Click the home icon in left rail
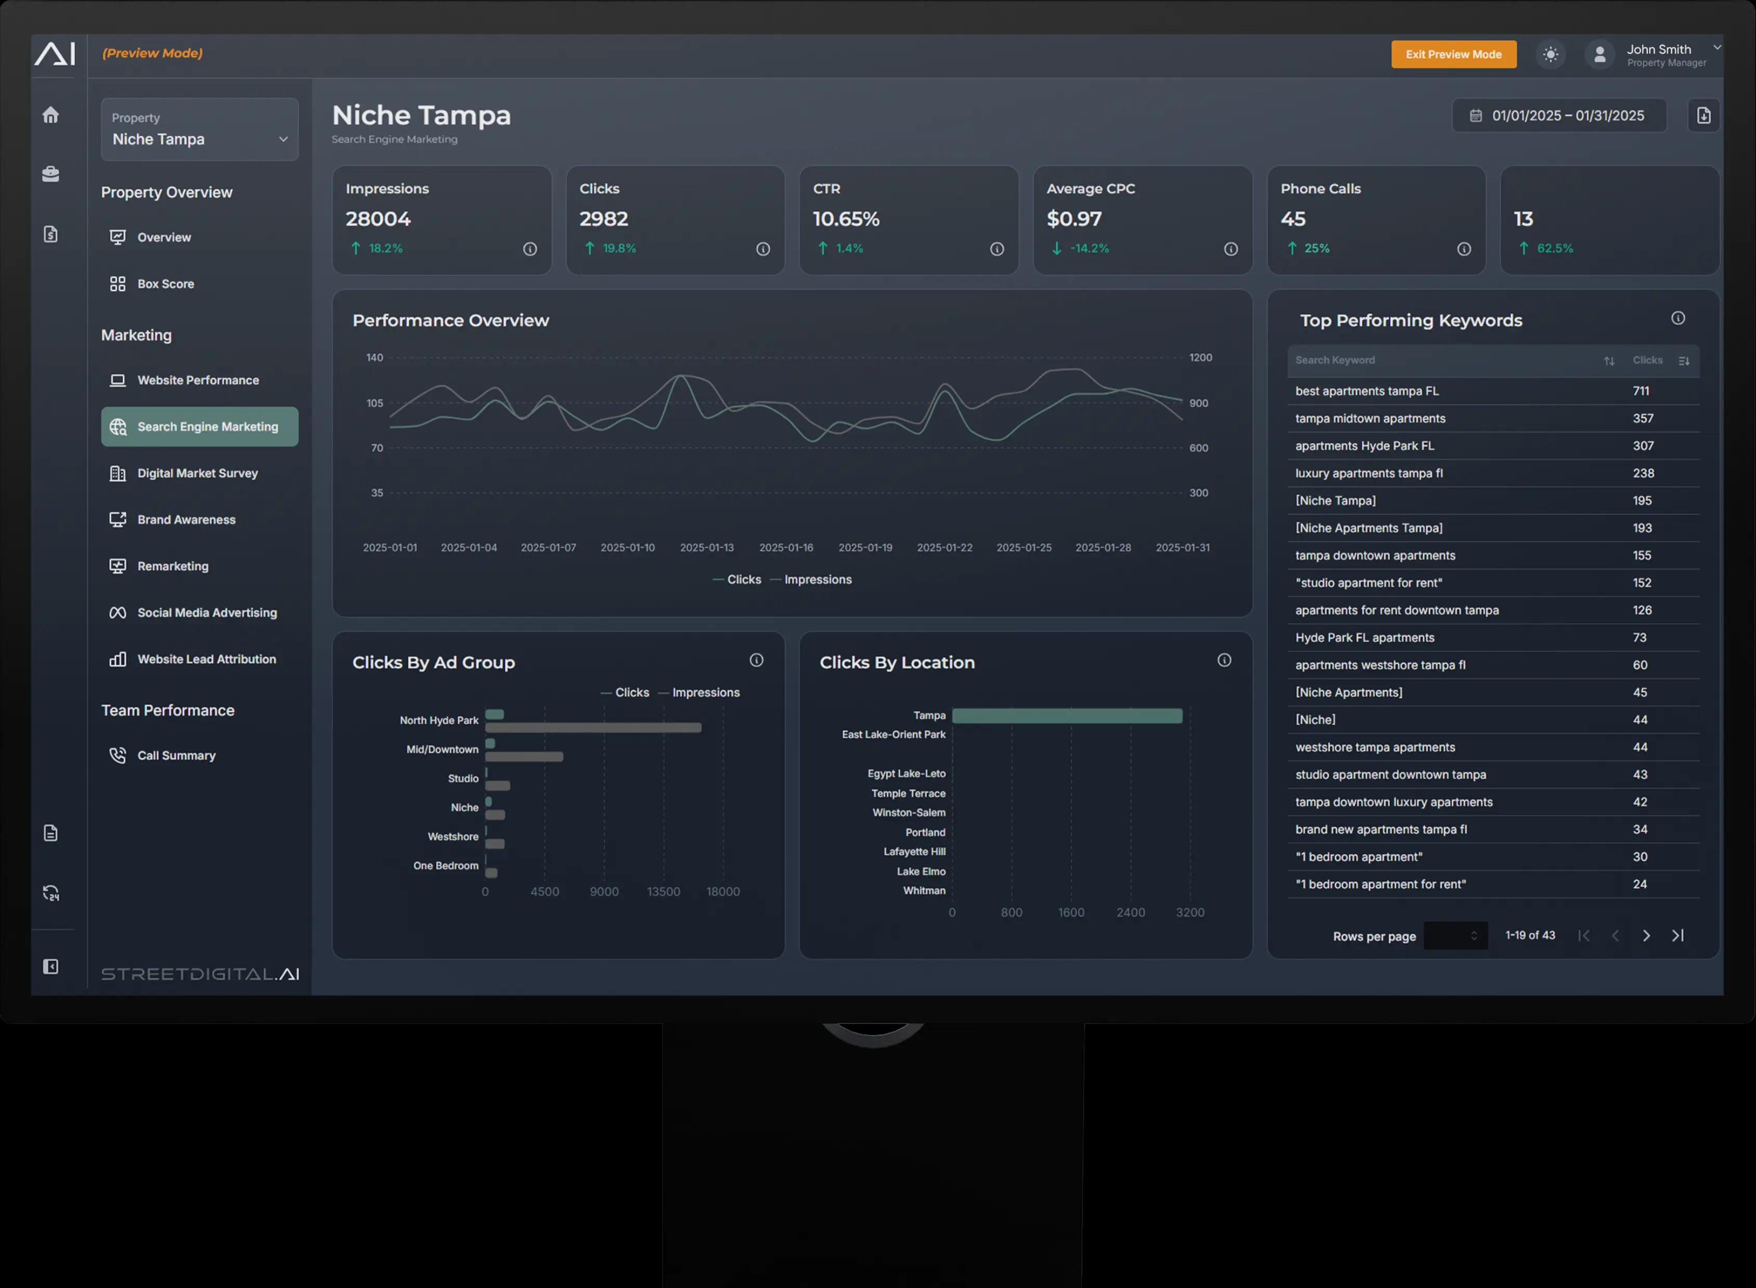Screen dimensions: 1756x1288 50,115
